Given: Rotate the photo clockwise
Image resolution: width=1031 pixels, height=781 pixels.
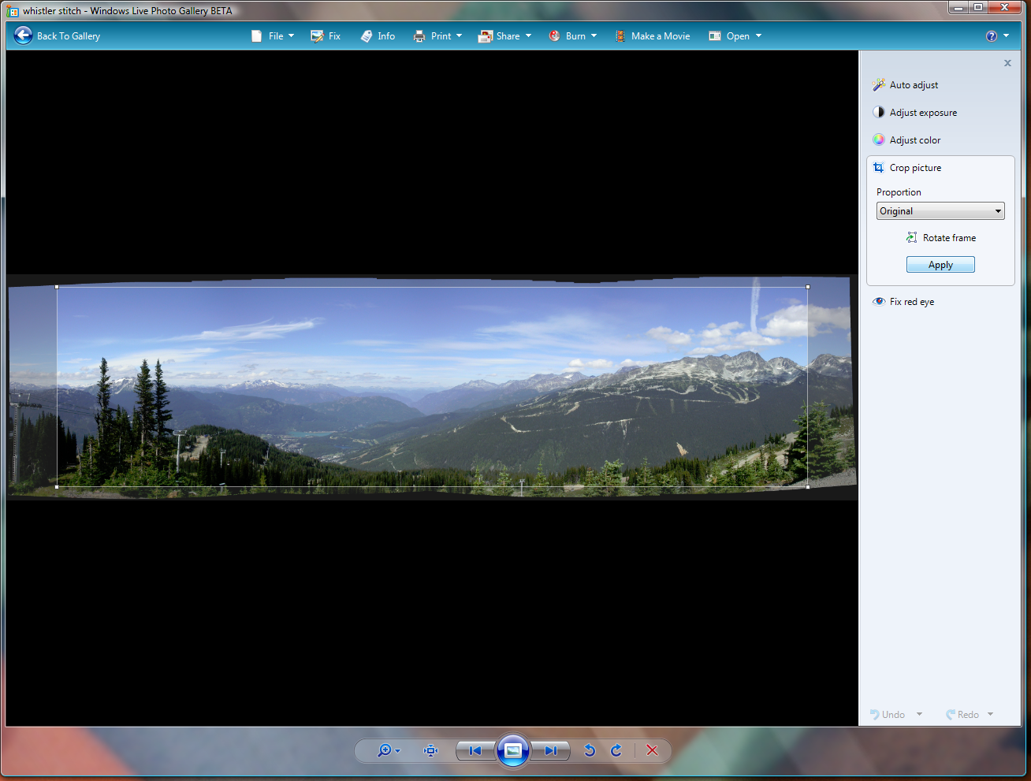Looking at the screenshot, I should 616,751.
